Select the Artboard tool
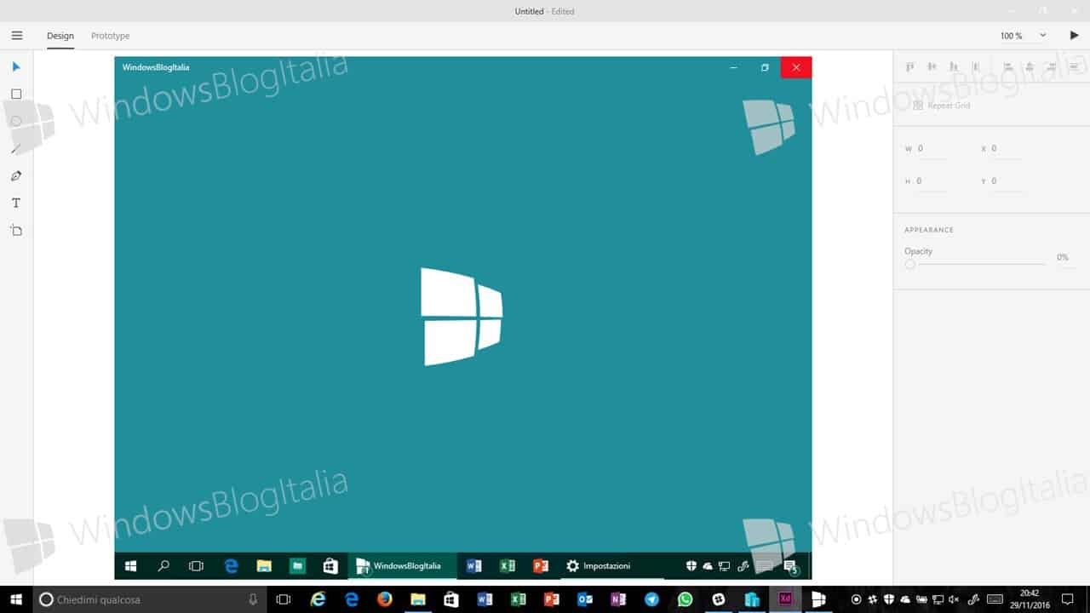The height and width of the screenshot is (613, 1090). click(16, 230)
